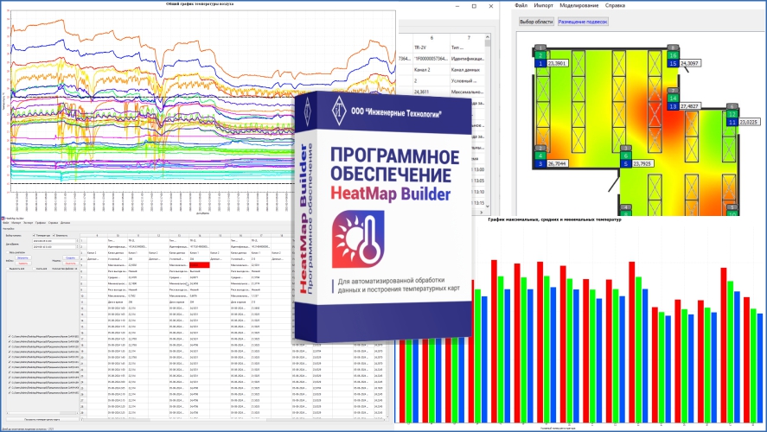This screenshot has height=432, width=767.
Task: Select blue sensor marker 3 beside 26,7044
Action: tap(540, 163)
